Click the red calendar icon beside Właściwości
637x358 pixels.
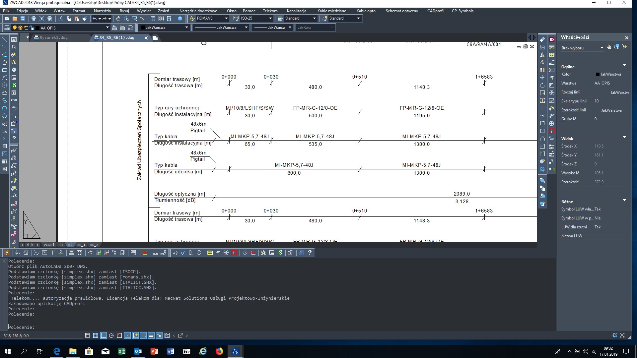pos(552,39)
